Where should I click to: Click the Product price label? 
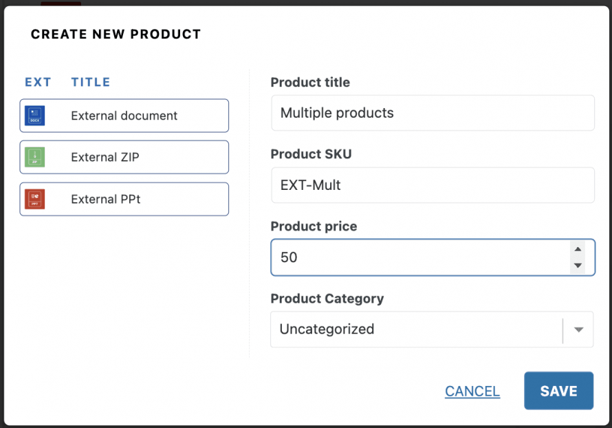pyautogui.click(x=314, y=226)
